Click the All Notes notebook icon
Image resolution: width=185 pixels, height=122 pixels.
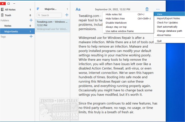[x=2, y=9]
